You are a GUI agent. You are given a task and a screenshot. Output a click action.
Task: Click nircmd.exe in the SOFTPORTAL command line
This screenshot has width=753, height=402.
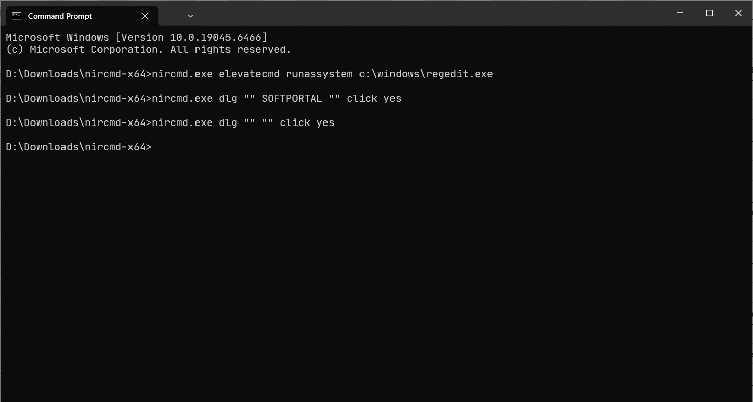coord(182,99)
